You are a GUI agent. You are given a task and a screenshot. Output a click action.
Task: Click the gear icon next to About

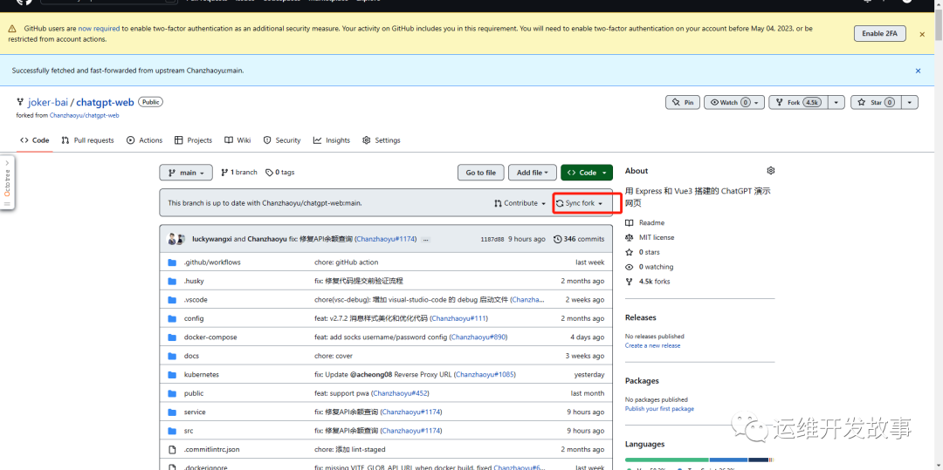771,171
